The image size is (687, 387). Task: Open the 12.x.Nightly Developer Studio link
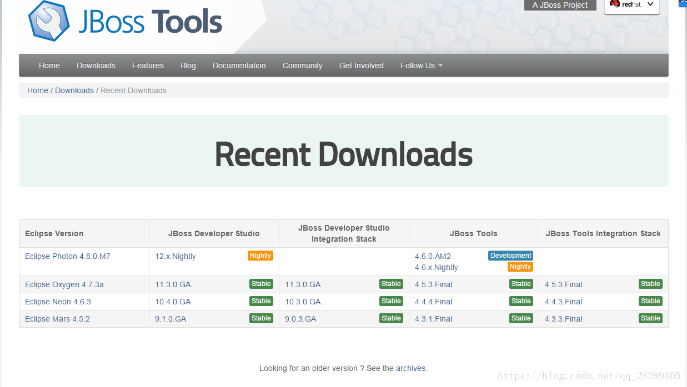(x=175, y=256)
